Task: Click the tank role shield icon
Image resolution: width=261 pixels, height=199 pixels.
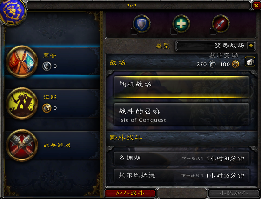Action: coord(141,24)
